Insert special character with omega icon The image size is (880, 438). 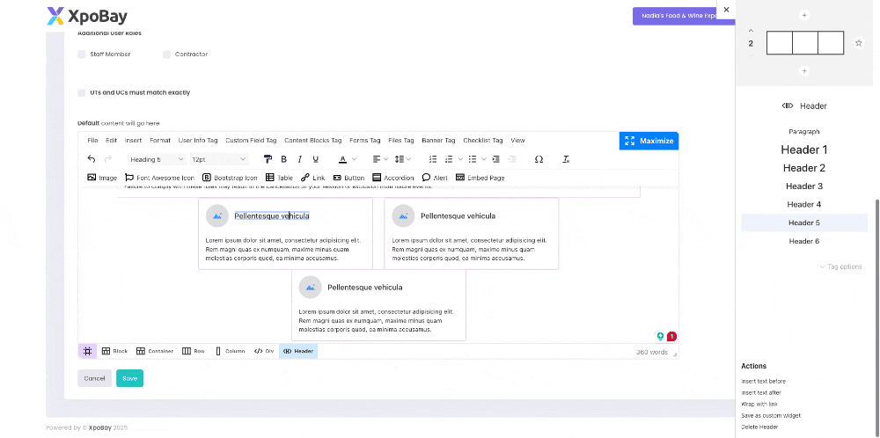tap(539, 159)
